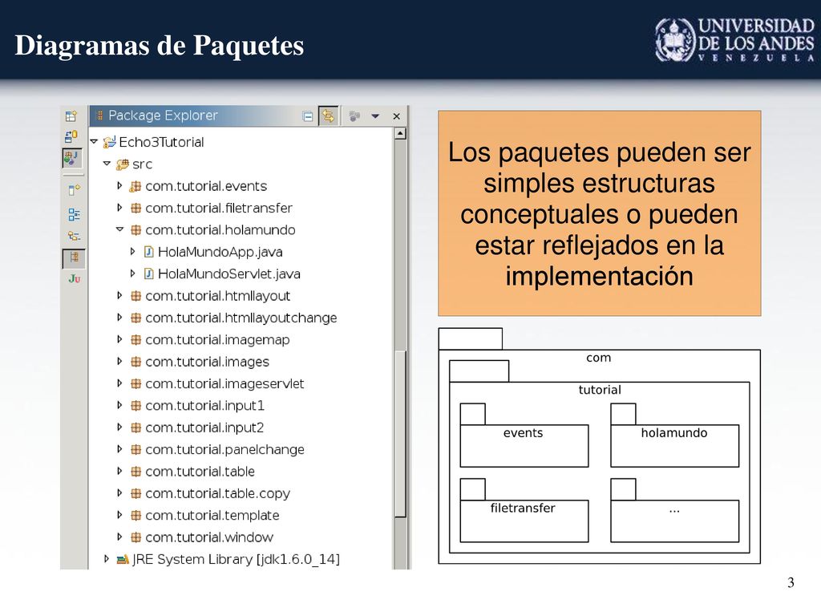821x616 pixels.
Task: Expand HolaMundoServlet.java node arrow
Action: click(x=132, y=274)
